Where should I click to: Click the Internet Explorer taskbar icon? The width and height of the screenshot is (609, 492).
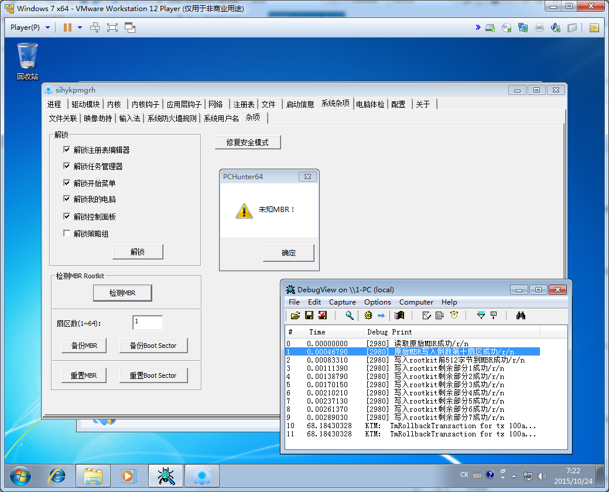pyautogui.click(x=57, y=476)
